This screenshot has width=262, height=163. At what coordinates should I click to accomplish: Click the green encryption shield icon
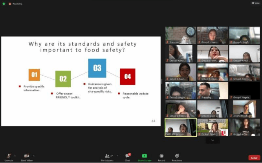pyautogui.click(x=4, y=4)
